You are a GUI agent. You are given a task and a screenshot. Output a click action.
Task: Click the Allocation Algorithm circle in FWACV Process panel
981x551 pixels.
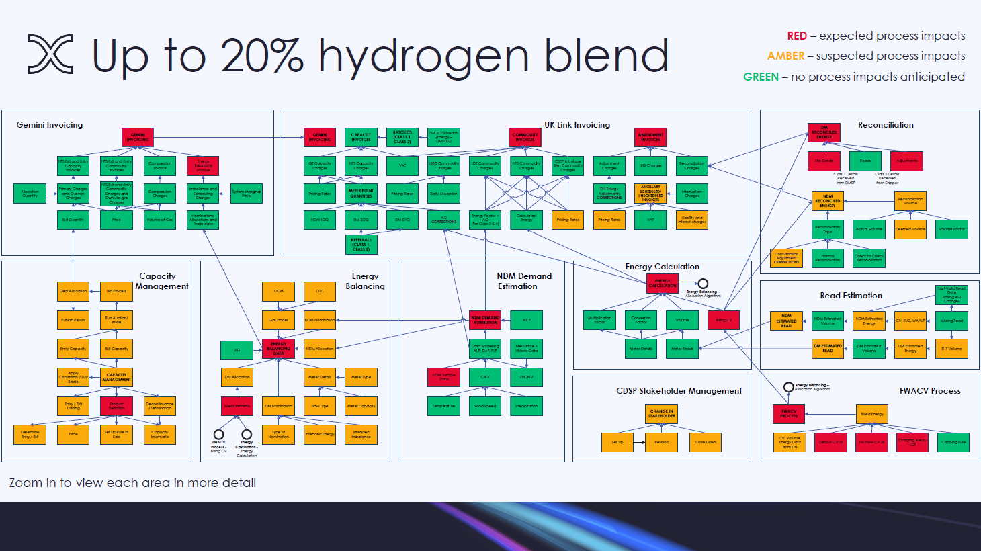click(x=789, y=387)
